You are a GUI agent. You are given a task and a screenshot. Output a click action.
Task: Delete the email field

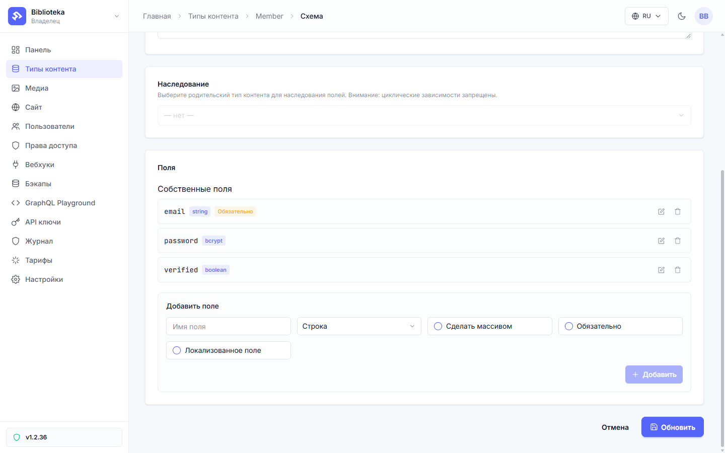pyautogui.click(x=678, y=211)
